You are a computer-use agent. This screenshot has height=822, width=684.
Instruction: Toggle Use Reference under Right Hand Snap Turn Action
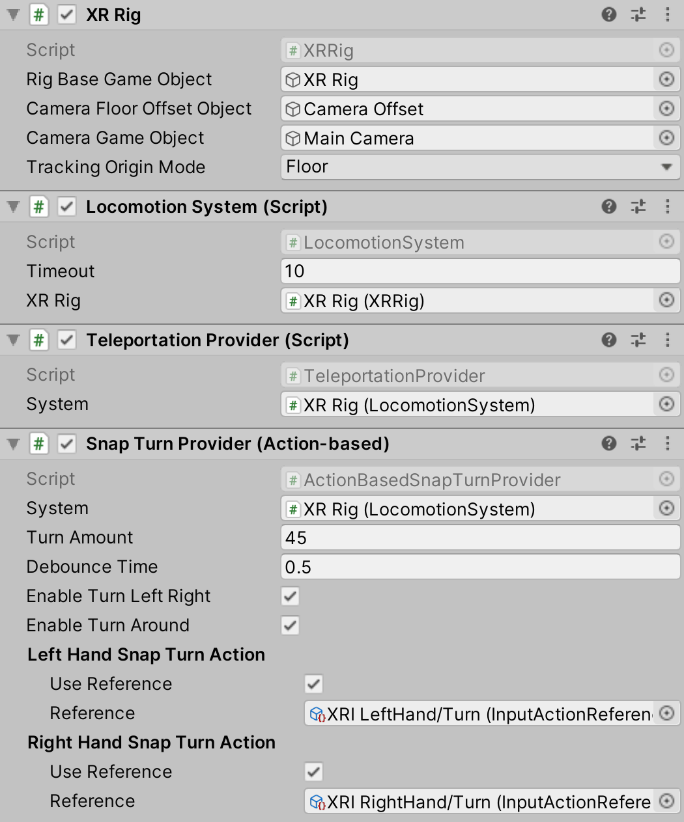313,772
